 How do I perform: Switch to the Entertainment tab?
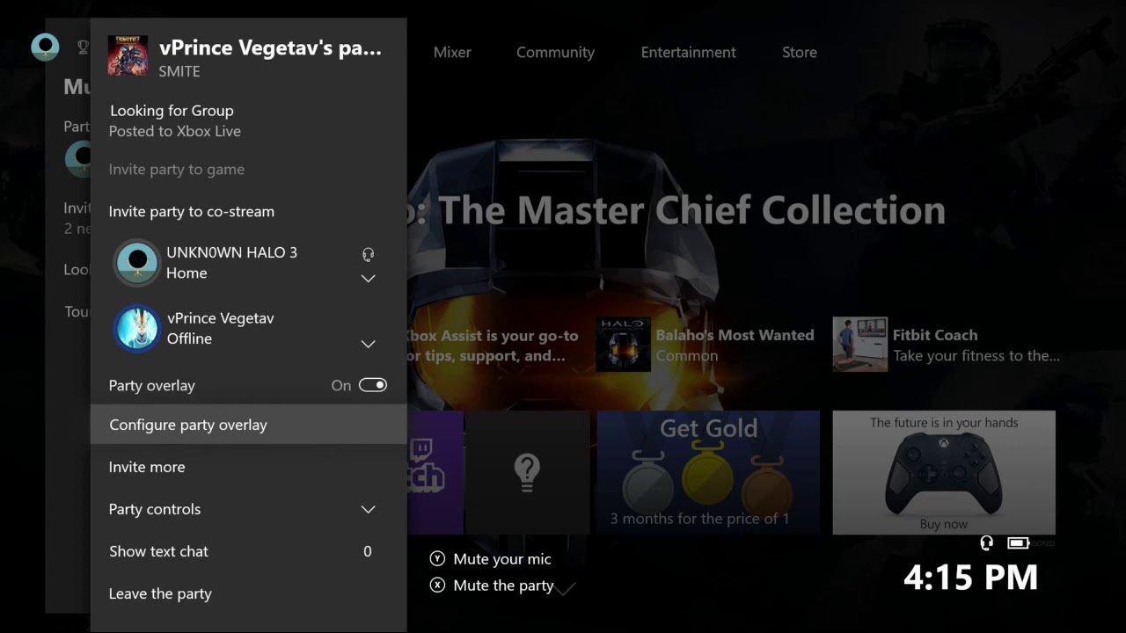click(688, 52)
